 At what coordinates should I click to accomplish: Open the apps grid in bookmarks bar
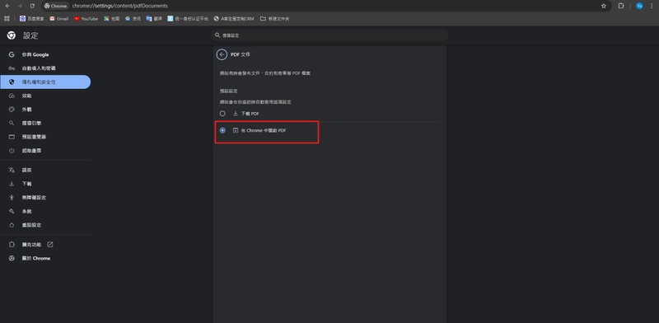click(7, 18)
